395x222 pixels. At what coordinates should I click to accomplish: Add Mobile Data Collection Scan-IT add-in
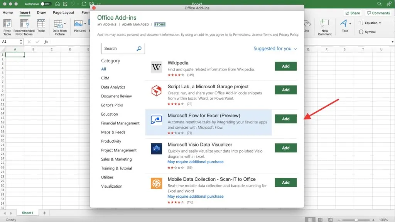(x=286, y=182)
